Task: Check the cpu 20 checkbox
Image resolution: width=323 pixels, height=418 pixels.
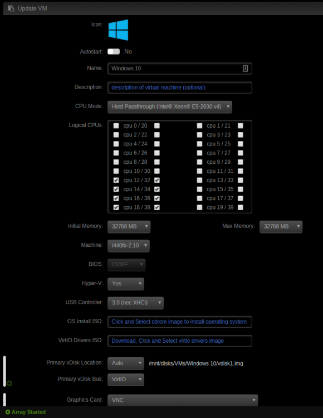Action: point(157,125)
